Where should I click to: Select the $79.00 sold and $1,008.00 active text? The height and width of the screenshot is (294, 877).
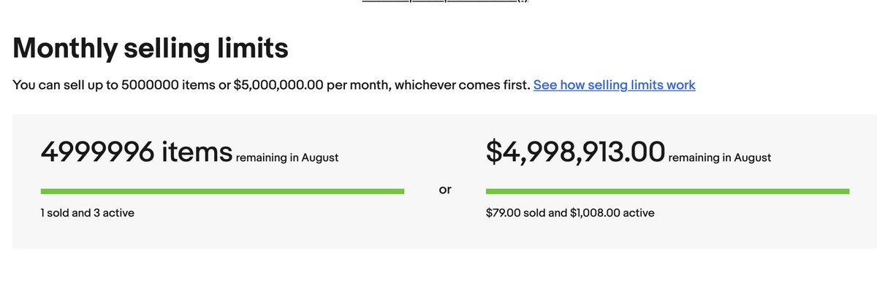point(570,213)
